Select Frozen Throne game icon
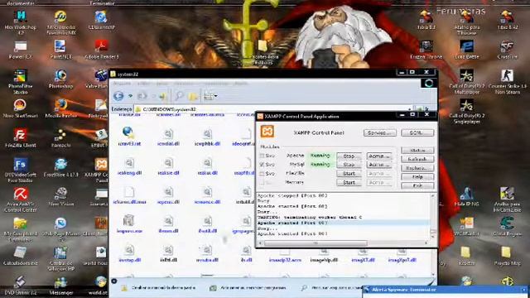This screenshot has height=298, width=530. click(x=426, y=50)
